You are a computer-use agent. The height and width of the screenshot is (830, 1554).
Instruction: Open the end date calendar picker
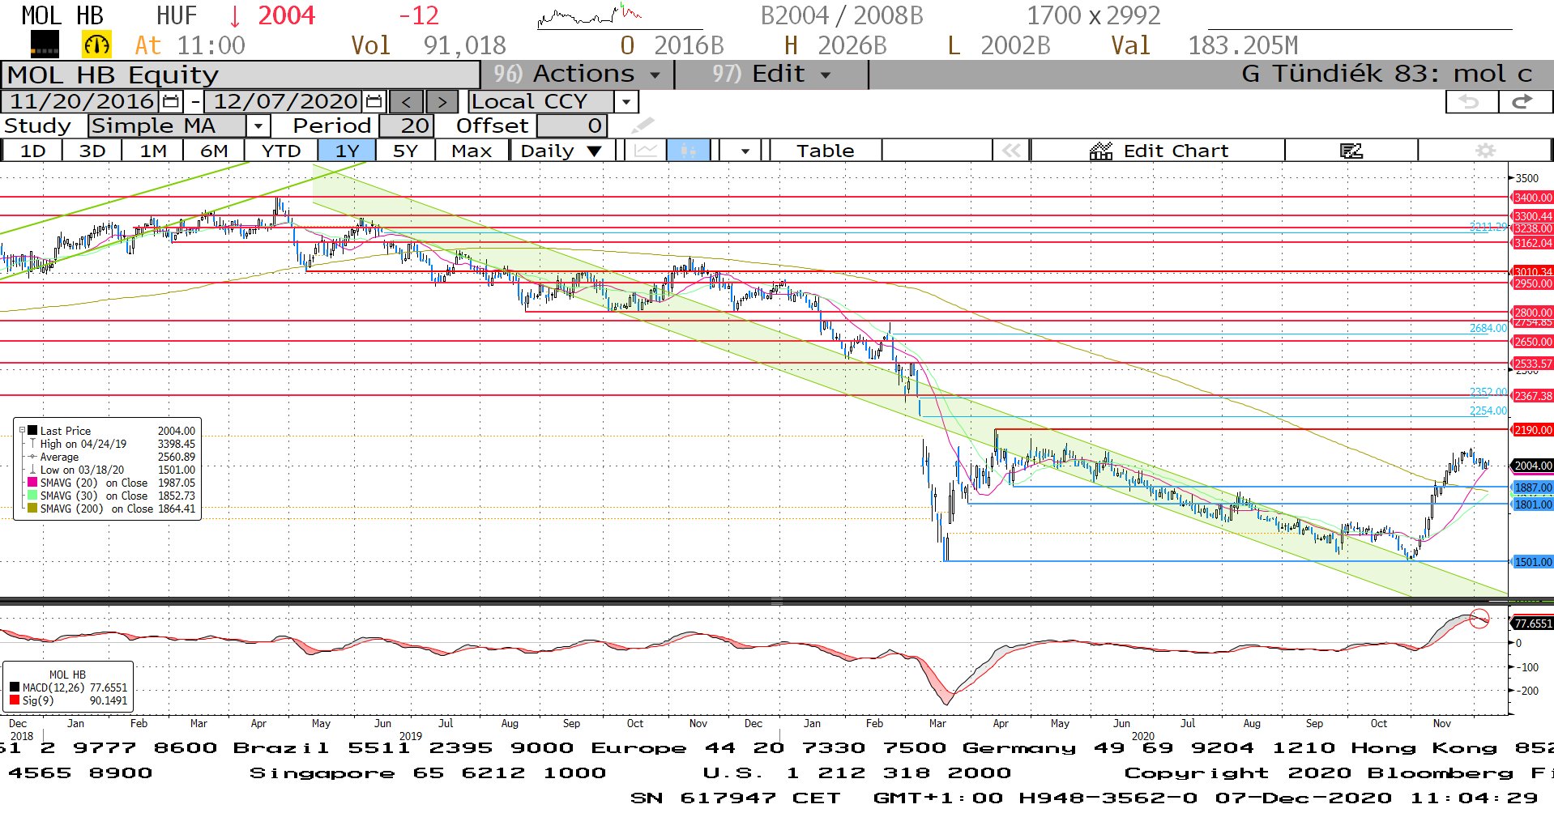point(374,102)
